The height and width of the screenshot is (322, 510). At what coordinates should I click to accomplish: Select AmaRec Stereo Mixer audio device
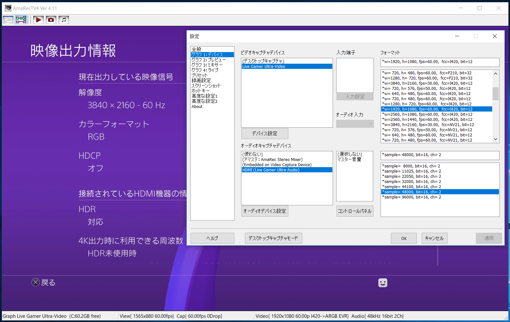coord(287,159)
